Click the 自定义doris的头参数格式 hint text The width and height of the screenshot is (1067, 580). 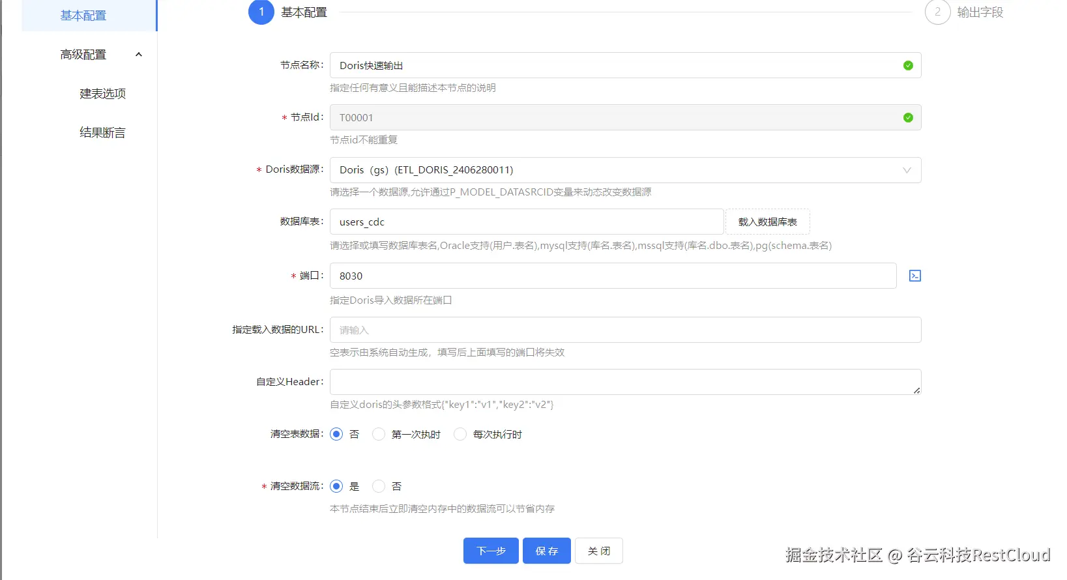pos(442,404)
